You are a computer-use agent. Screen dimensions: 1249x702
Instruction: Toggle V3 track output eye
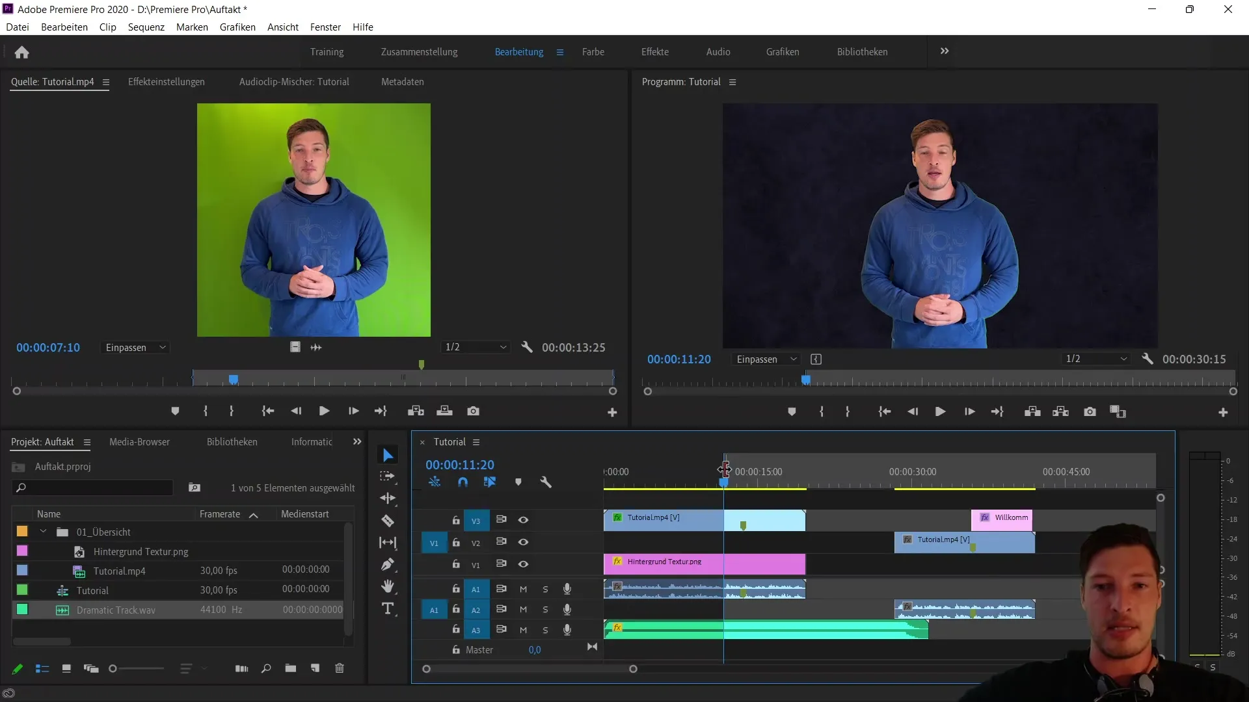point(523,520)
